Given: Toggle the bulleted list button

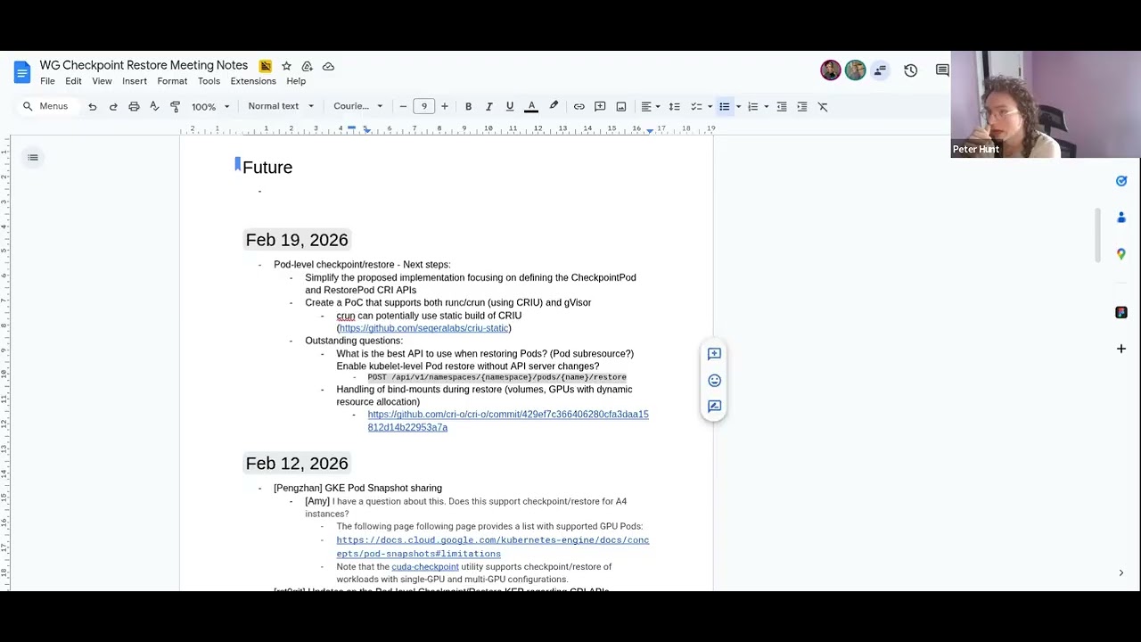Looking at the screenshot, I should [x=724, y=106].
